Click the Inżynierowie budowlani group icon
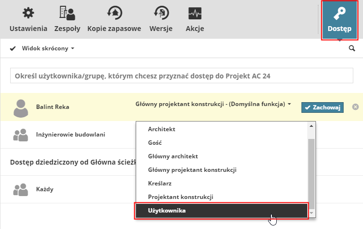The width and height of the screenshot is (363, 229). click(x=20, y=135)
